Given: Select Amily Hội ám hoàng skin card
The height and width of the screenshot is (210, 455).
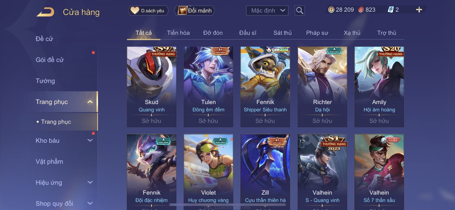Looking at the screenshot, I should pos(379,87).
